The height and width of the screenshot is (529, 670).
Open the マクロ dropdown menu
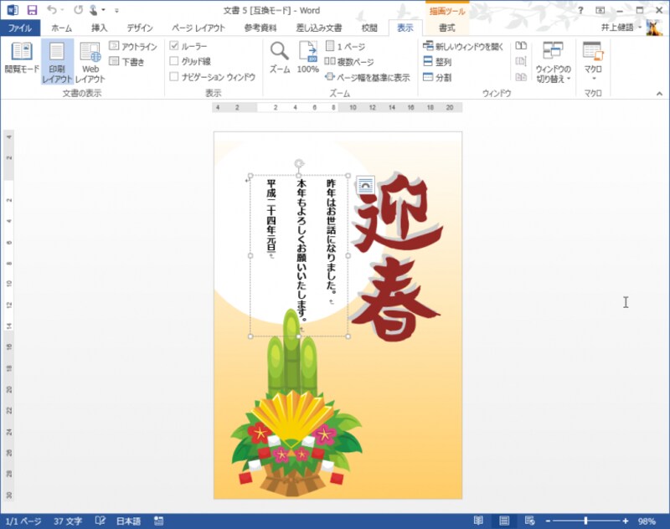(593, 63)
